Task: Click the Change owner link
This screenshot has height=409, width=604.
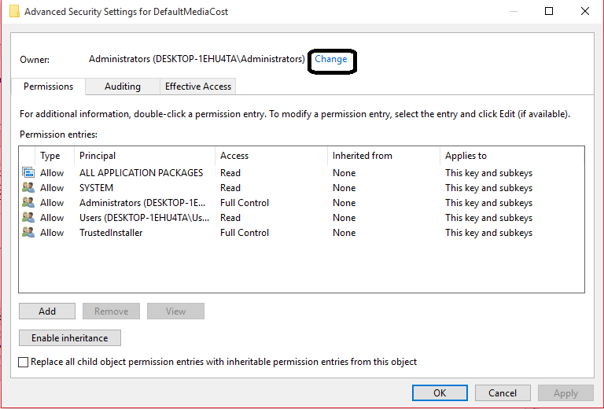Action: click(x=331, y=59)
